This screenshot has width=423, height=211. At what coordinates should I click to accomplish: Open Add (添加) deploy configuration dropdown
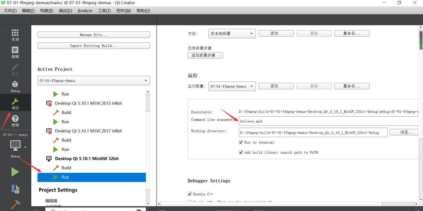coord(276,33)
